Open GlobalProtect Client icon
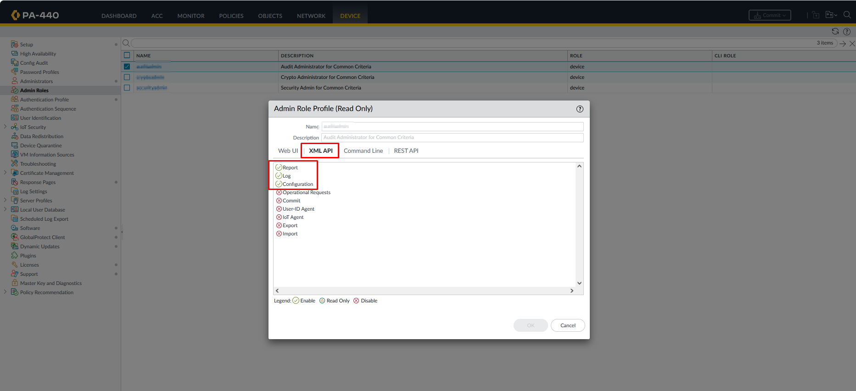856x391 pixels. pyautogui.click(x=15, y=237)
